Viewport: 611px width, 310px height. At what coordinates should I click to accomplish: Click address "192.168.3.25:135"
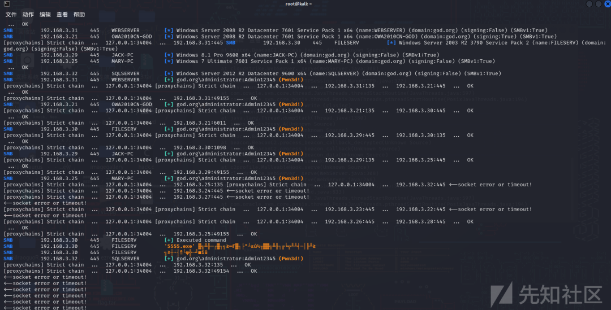(x=198, y=185)
